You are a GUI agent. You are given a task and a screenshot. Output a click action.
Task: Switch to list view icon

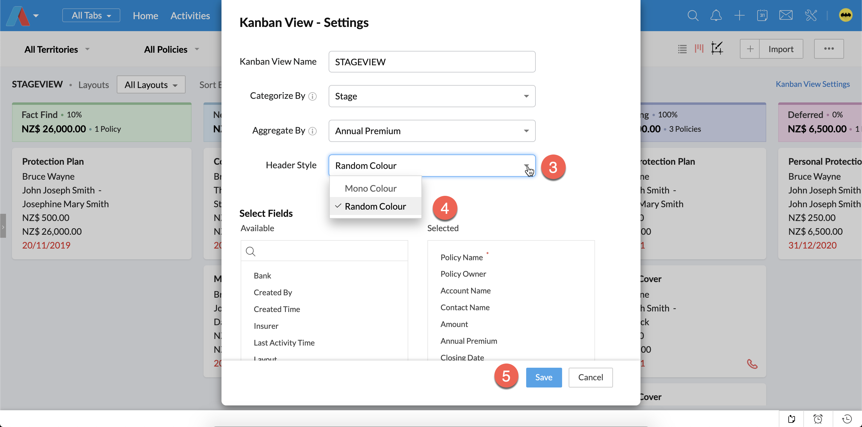click(682, 49)
